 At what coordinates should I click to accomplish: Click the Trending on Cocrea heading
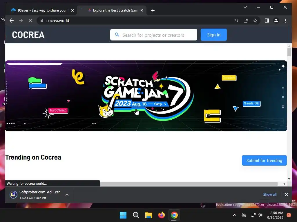[x=33, y=157]
